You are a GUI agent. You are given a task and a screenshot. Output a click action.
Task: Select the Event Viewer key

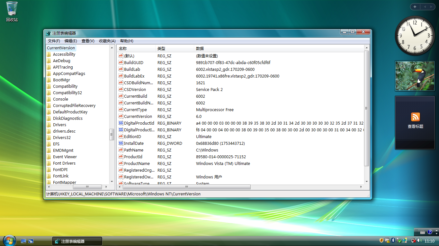coord(65,157)
